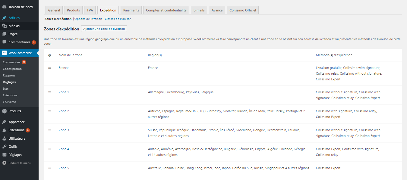The height and width of the screenshot is (180, 407).
Task: Click the Réduire le menu arrow icon
Action: coord(4,163)
